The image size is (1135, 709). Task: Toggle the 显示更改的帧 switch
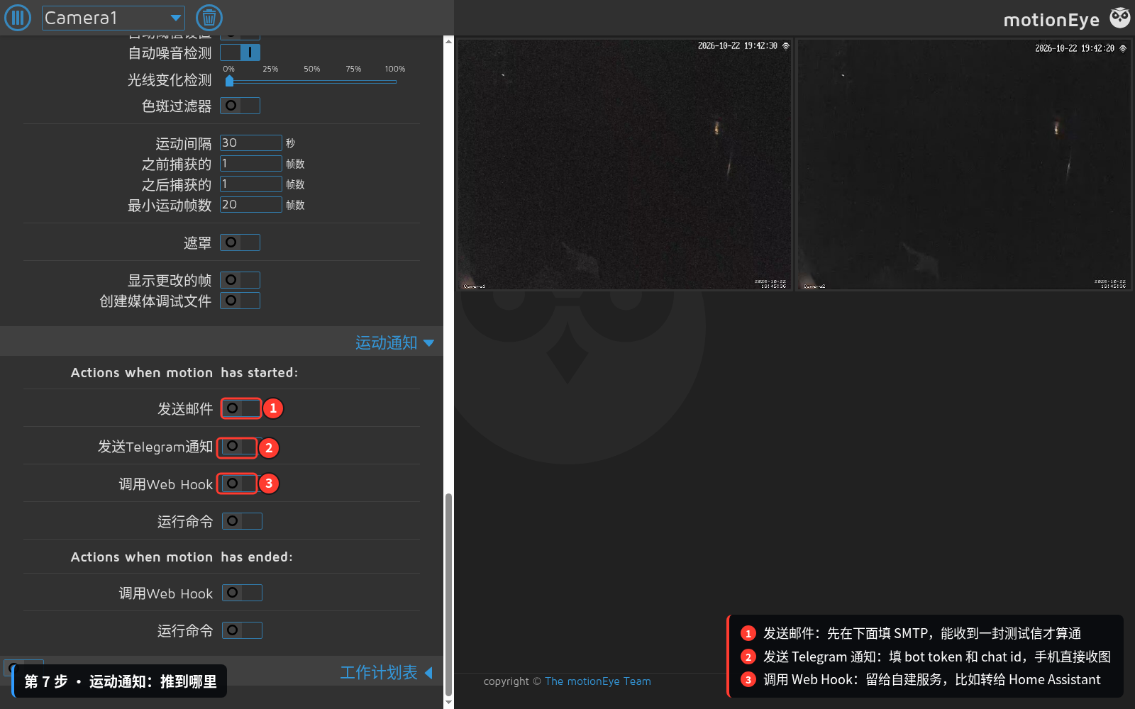pyautogui.click(x=240, y=280)
